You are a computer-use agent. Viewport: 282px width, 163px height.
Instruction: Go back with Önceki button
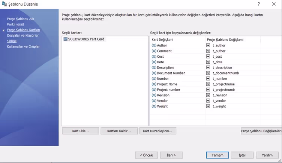tap(146, 155)
